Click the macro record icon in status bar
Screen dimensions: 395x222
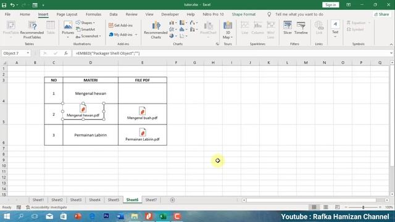point(19,207)
